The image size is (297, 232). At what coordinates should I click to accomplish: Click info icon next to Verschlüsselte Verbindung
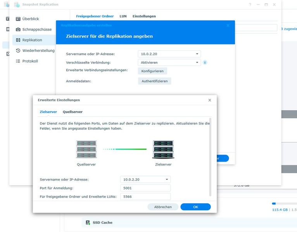[x=205, y=63]
